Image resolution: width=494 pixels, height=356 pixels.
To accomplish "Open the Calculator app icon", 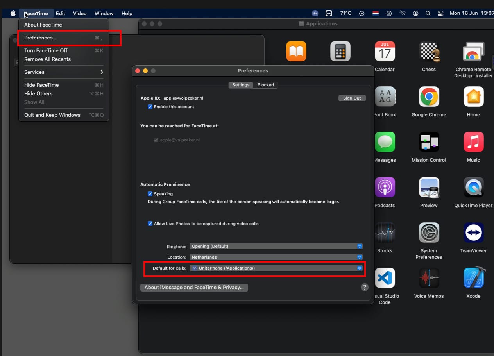I will (340, 51).
